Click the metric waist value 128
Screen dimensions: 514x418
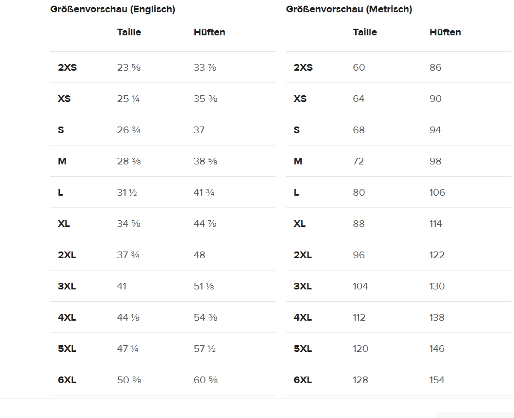pyautogui.click(x=360, y=380)
